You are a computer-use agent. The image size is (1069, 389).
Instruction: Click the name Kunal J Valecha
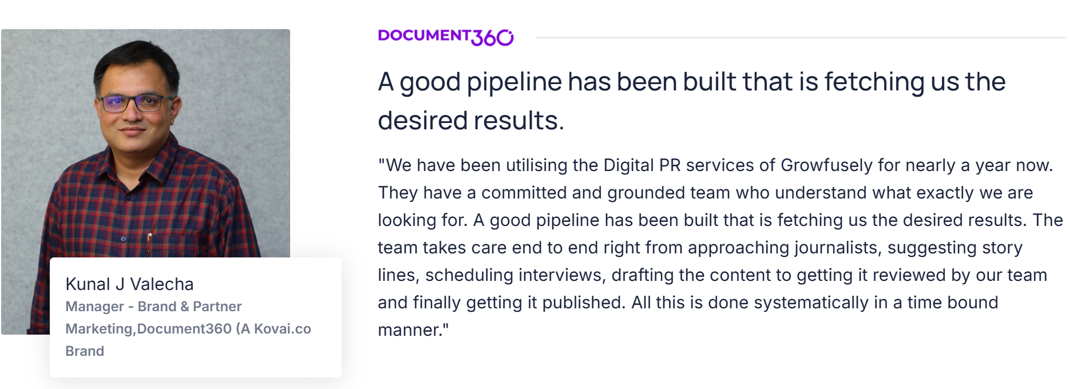pos(129,284)
